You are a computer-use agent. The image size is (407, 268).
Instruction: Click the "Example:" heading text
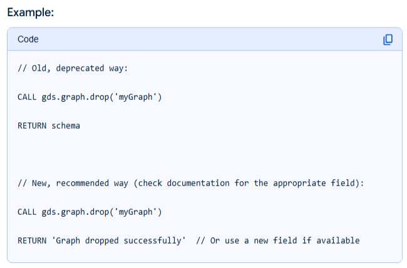tap(30, 12)
